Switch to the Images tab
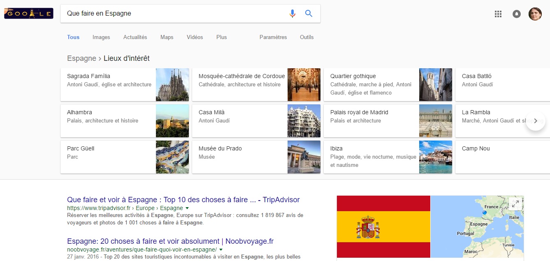The image size is (550, 261). (x=101, y=37)
